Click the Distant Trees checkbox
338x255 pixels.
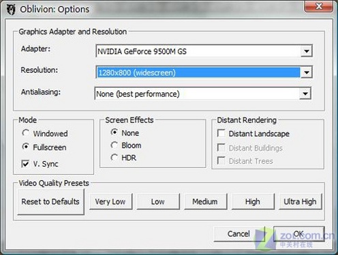(x=245, y=161)
